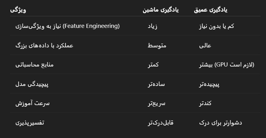This screenshot has height=138, width=266.
Task: Select the Feature Engineering row label
Action: coord(68,26)
